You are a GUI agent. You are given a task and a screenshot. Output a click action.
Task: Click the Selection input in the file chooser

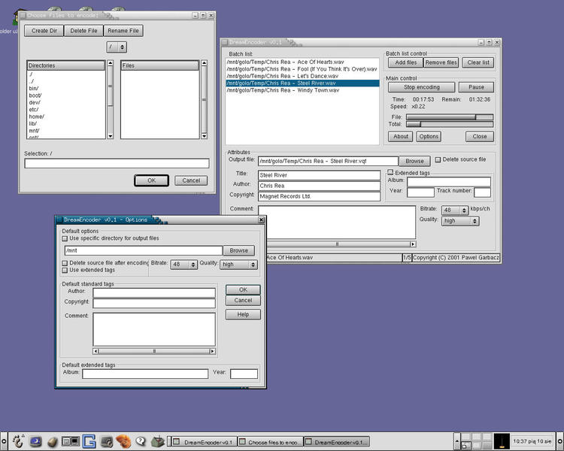click(117, 163)
